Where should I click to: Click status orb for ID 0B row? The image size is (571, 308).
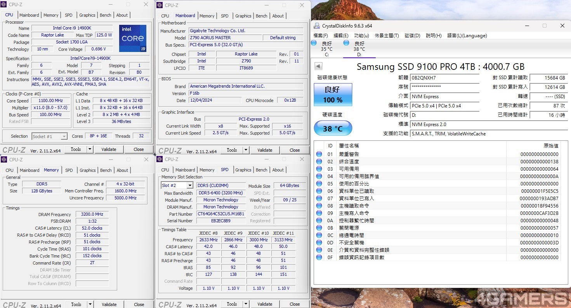[x=319, y=228]
